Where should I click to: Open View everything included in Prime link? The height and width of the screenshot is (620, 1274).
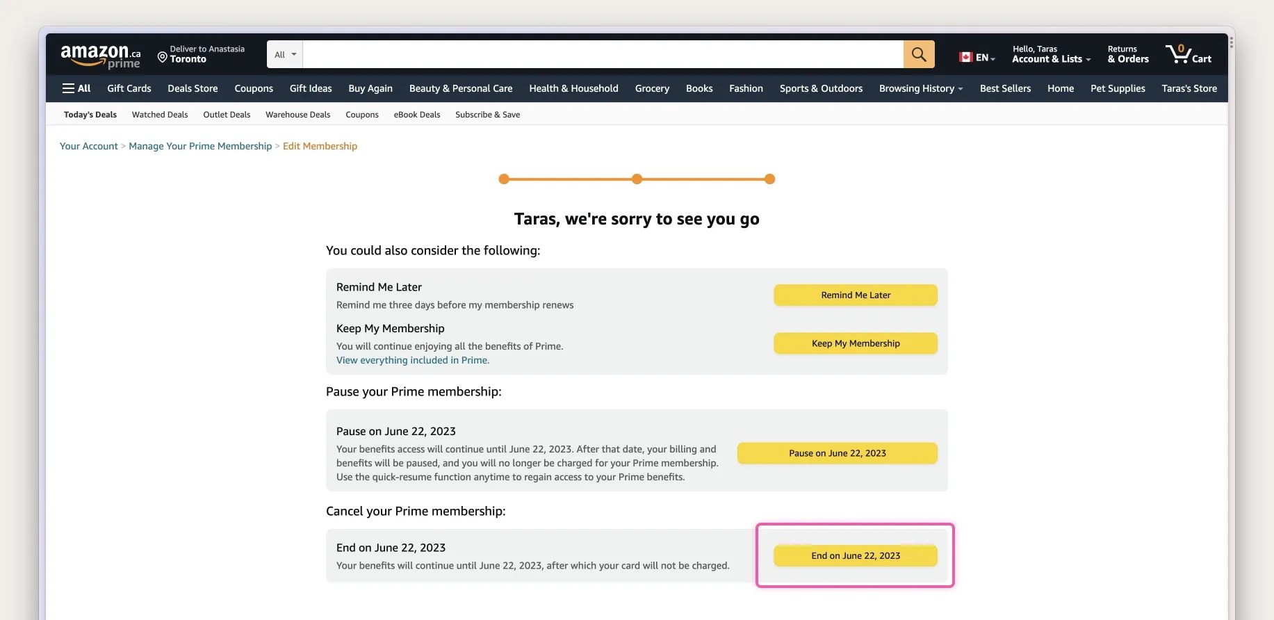412,360
